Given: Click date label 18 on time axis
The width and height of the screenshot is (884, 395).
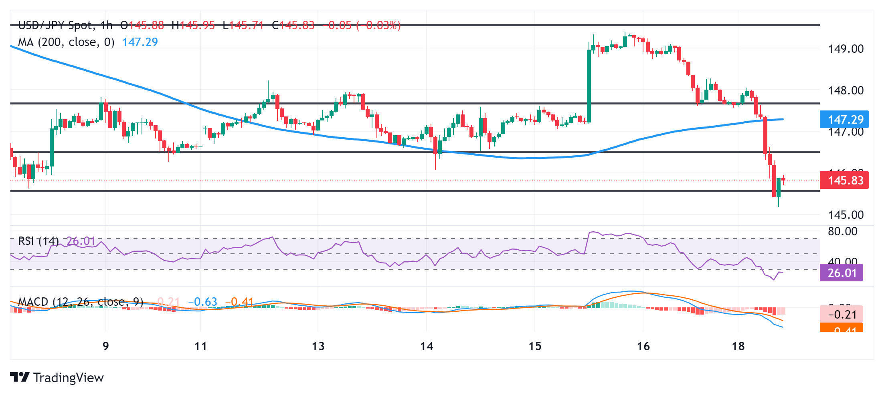Looking at the screenshot, I should (x=738, y=346).
